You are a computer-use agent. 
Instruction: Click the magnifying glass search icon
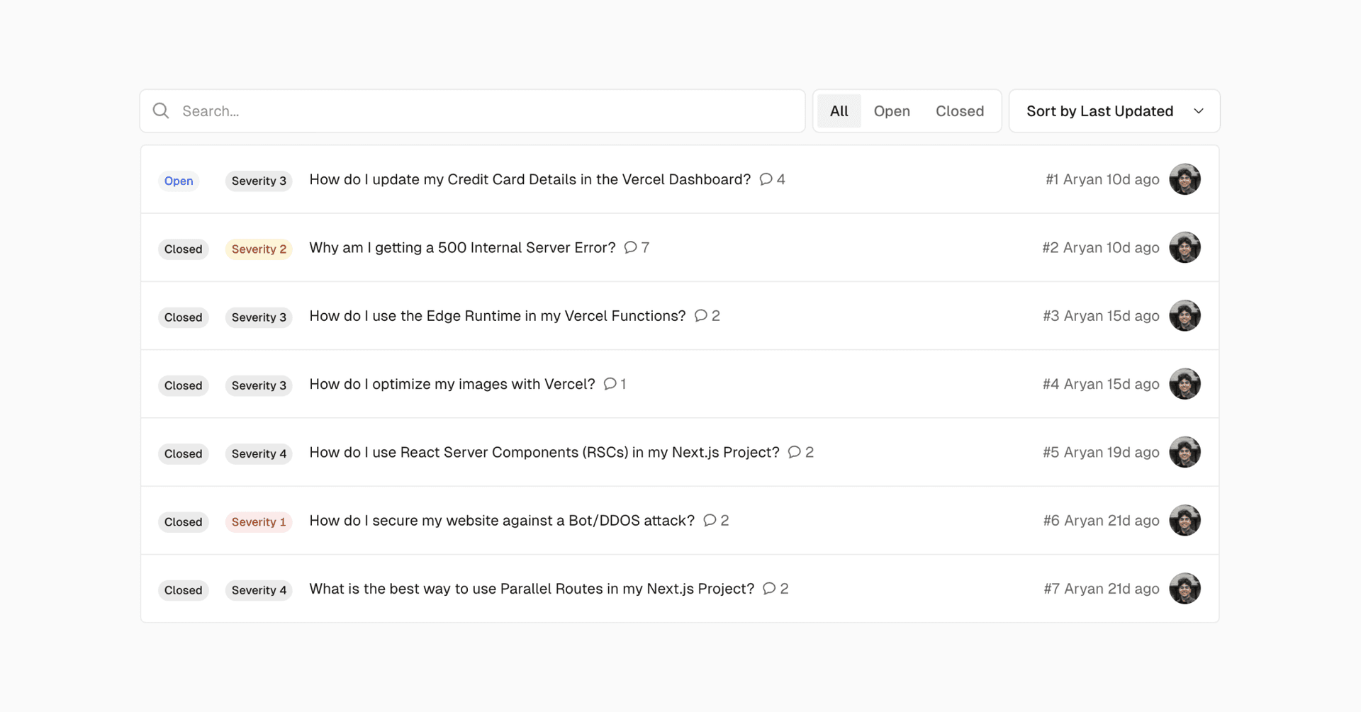click(161, 111)
